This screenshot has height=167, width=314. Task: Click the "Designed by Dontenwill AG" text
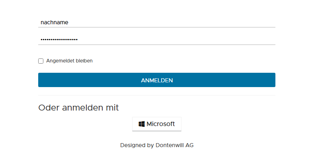click(157, 145)
